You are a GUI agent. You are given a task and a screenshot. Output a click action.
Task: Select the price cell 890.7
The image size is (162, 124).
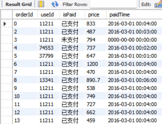coord(96,80)
